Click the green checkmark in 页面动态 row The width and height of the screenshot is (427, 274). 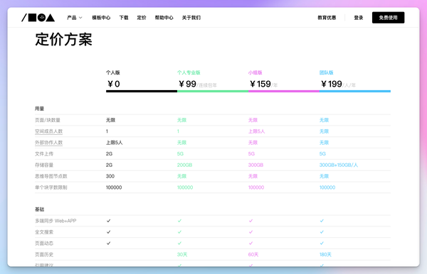(x=179, y=243)
